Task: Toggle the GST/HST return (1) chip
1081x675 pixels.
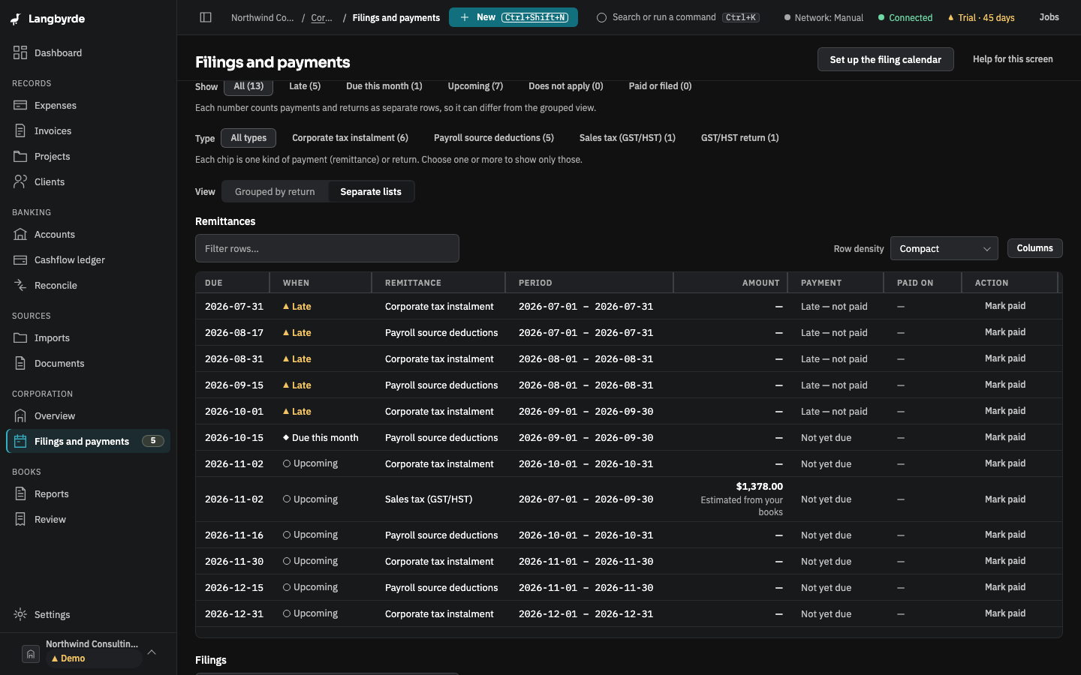Action: click(x=740, y=138)
